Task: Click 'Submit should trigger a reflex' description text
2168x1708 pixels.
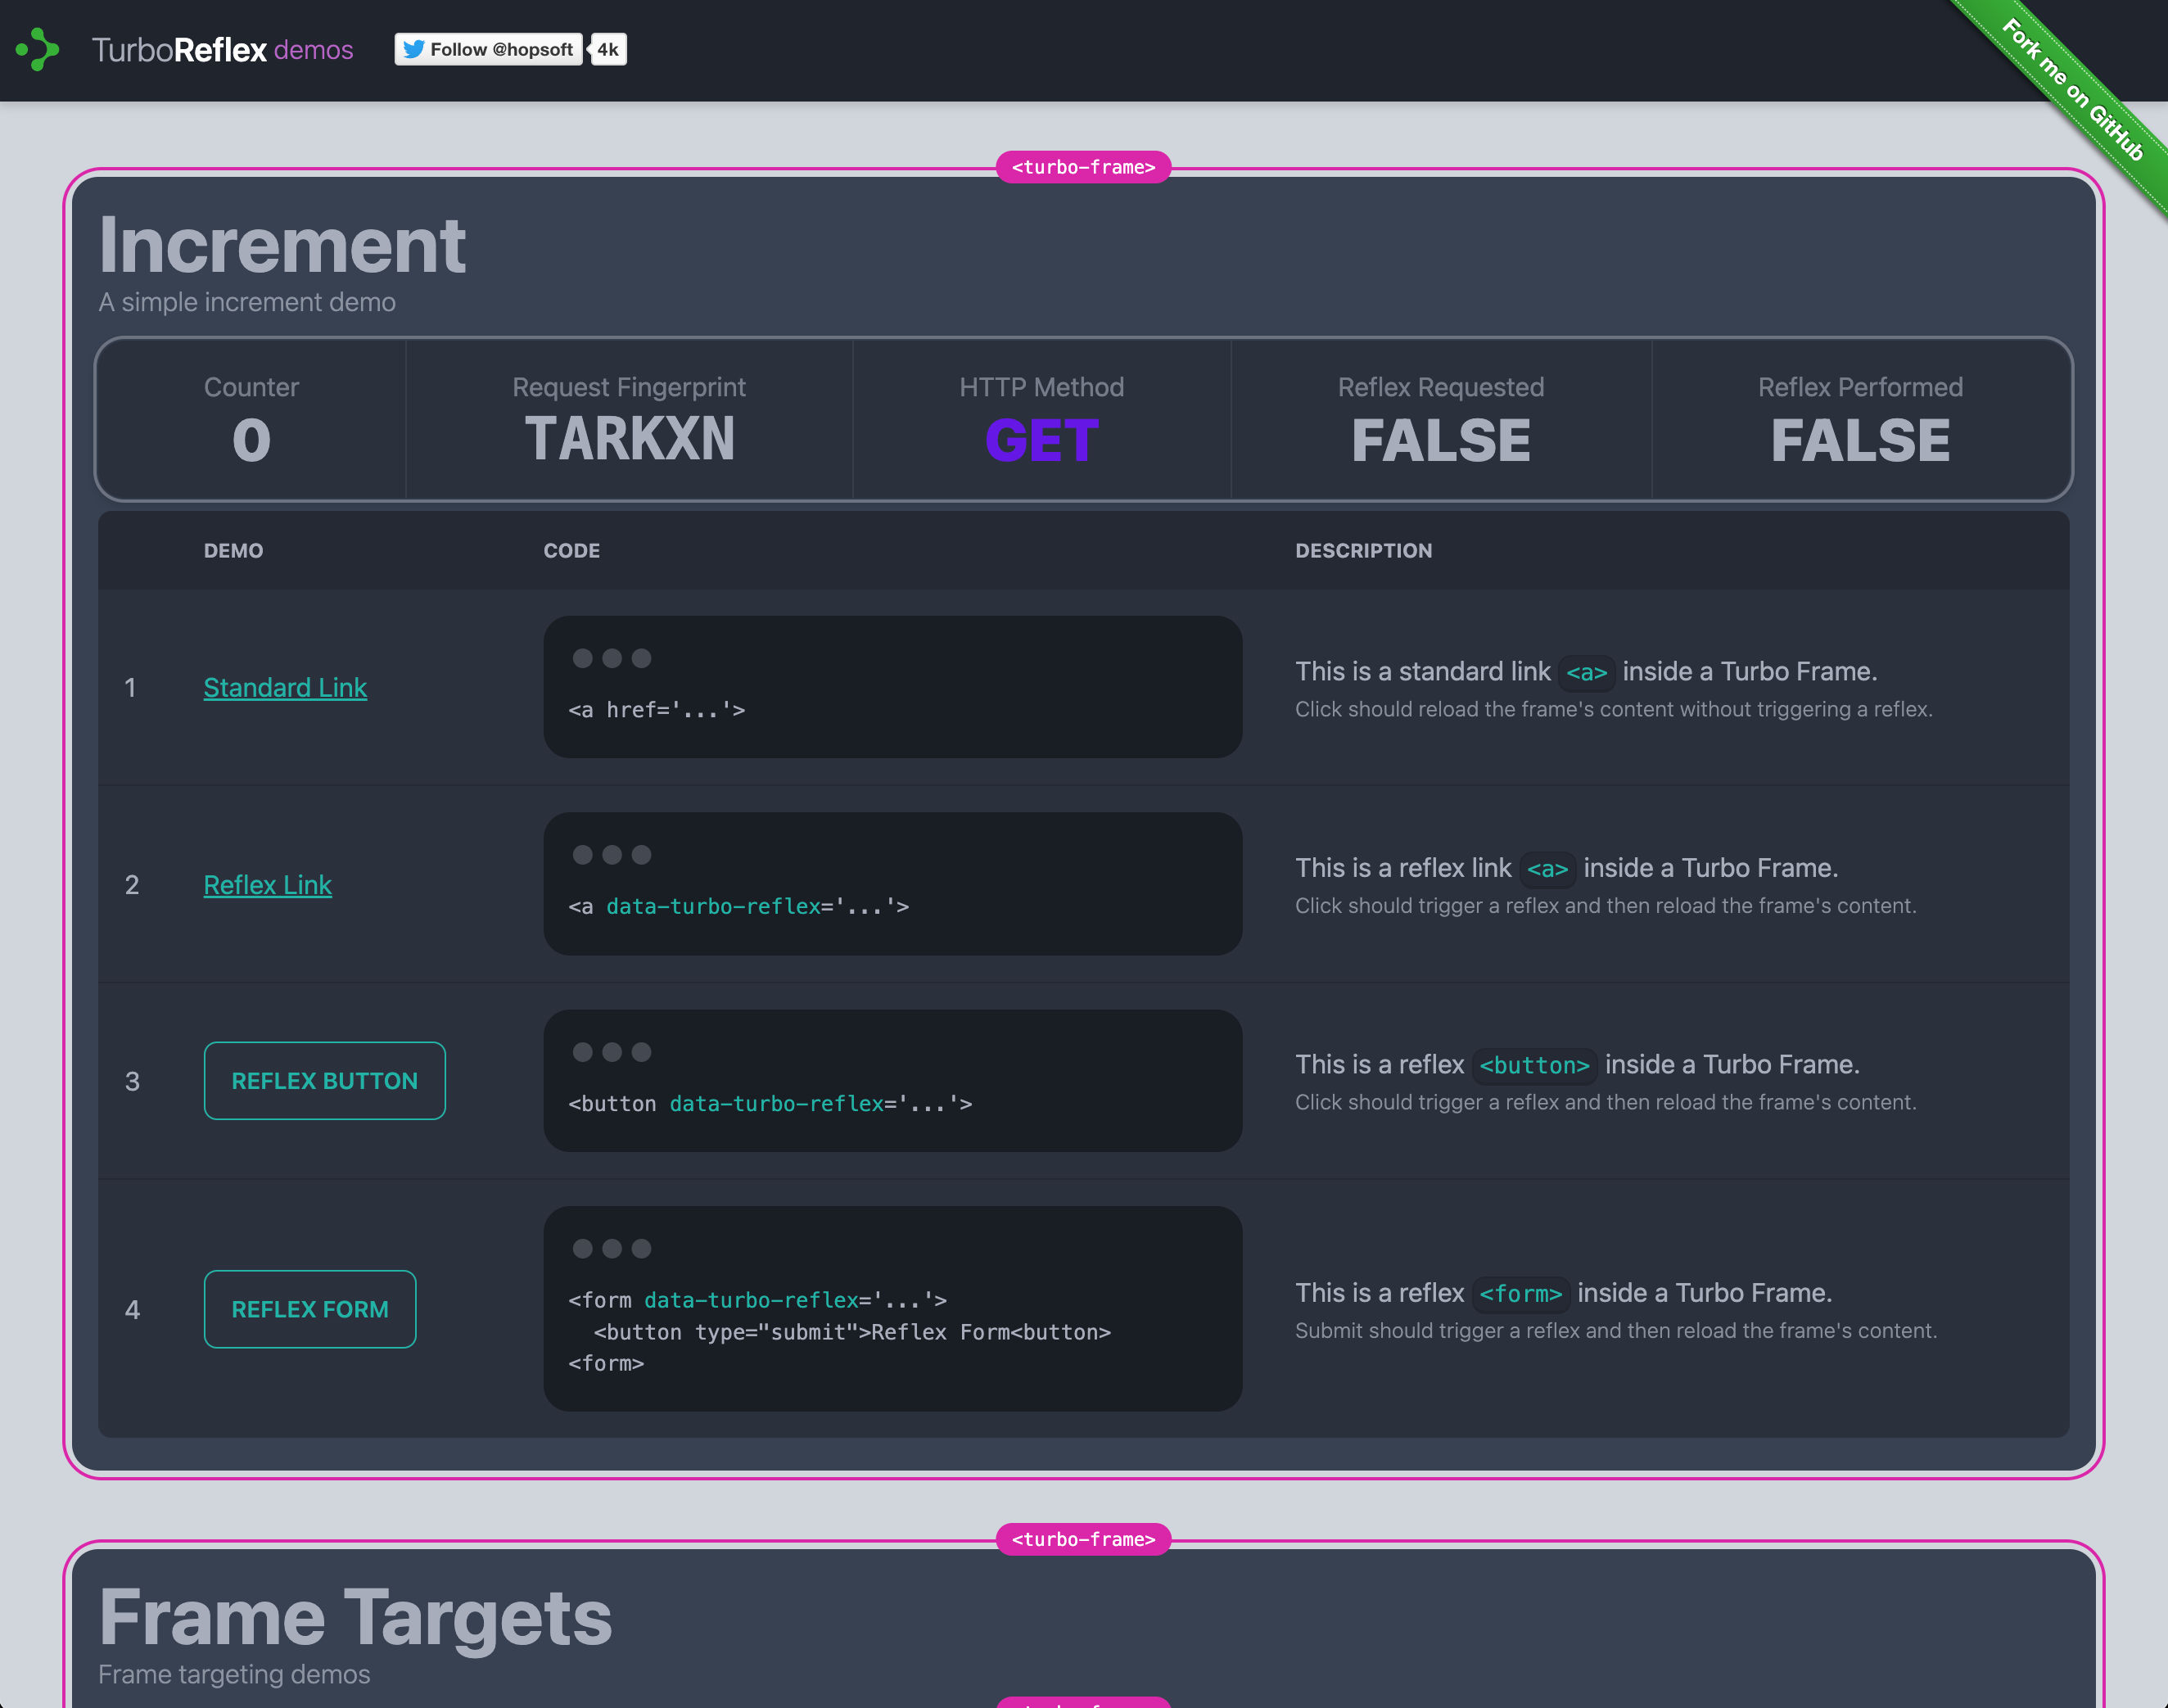Action: pos(1616,1331)
